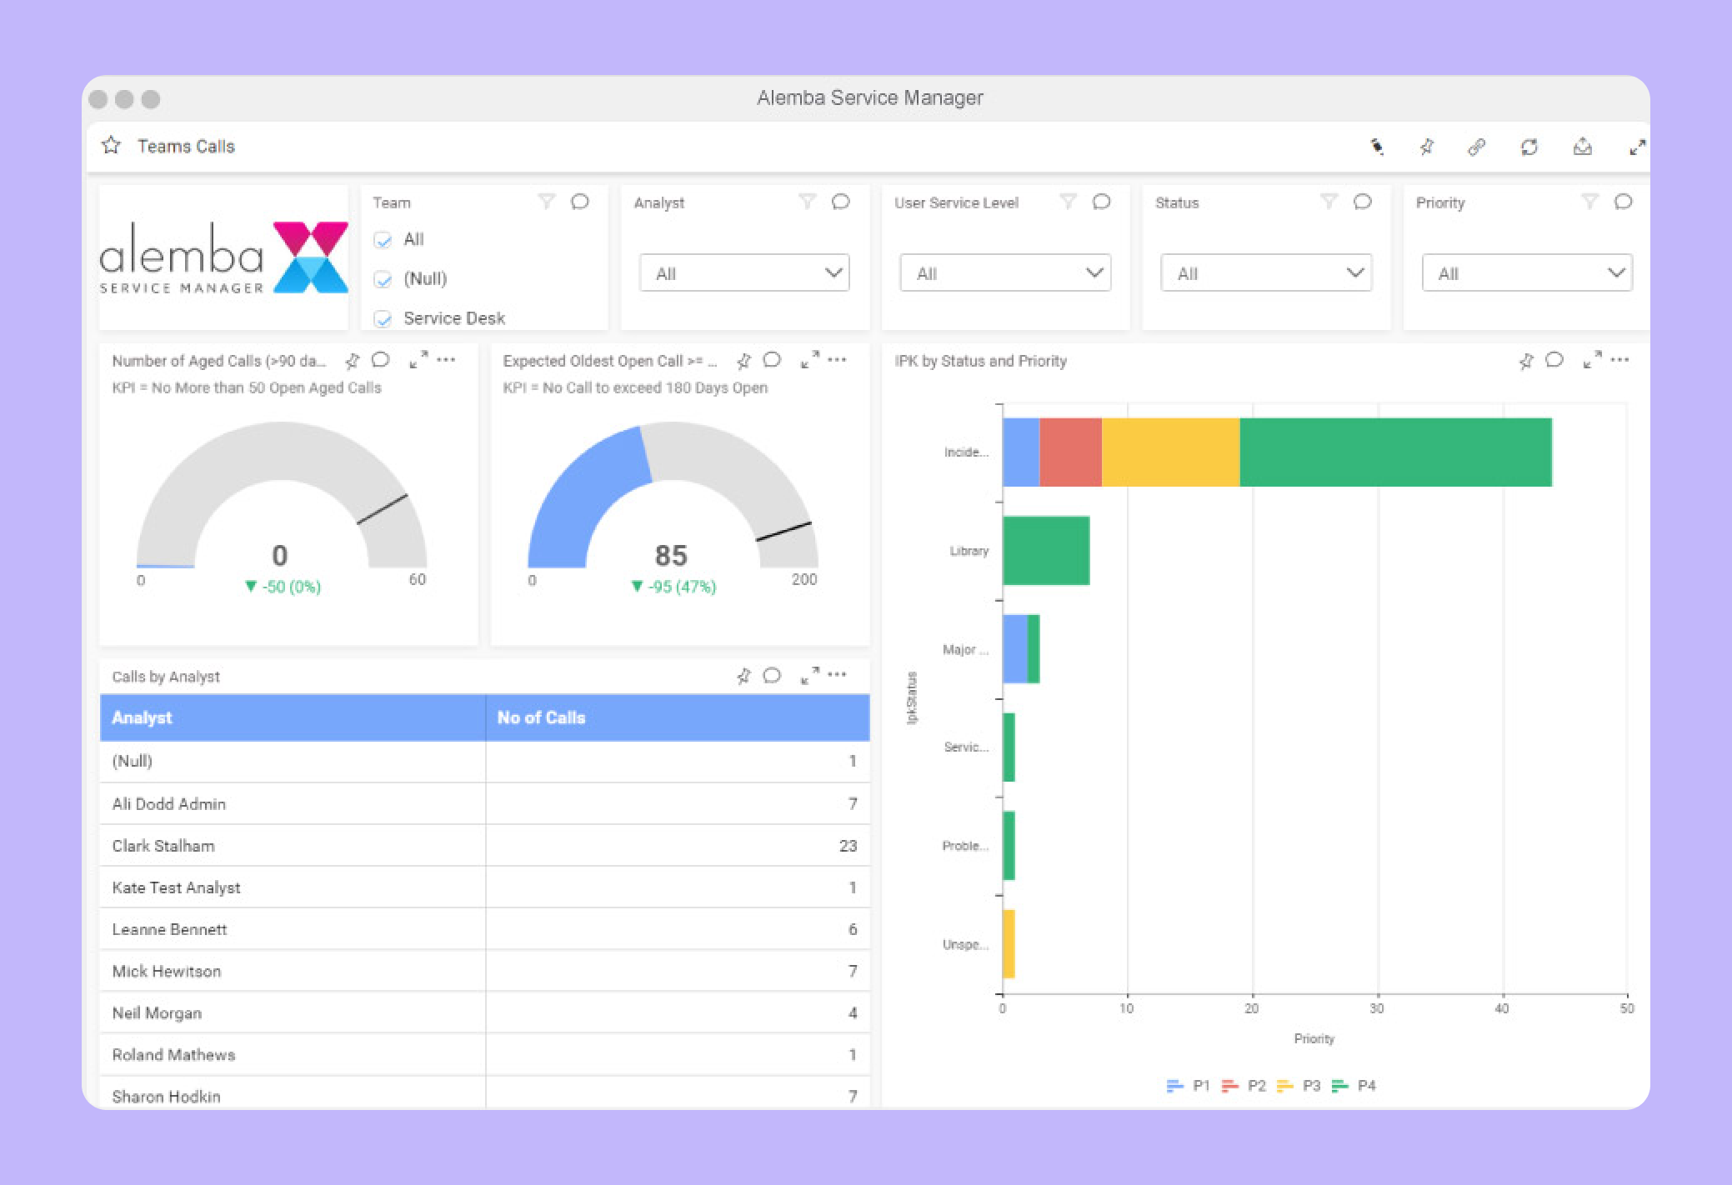Image resolution: width=1732 pixels, height=1185 pixels.
Task: Sort table by Analyst column header
Action: coord(293,717)
